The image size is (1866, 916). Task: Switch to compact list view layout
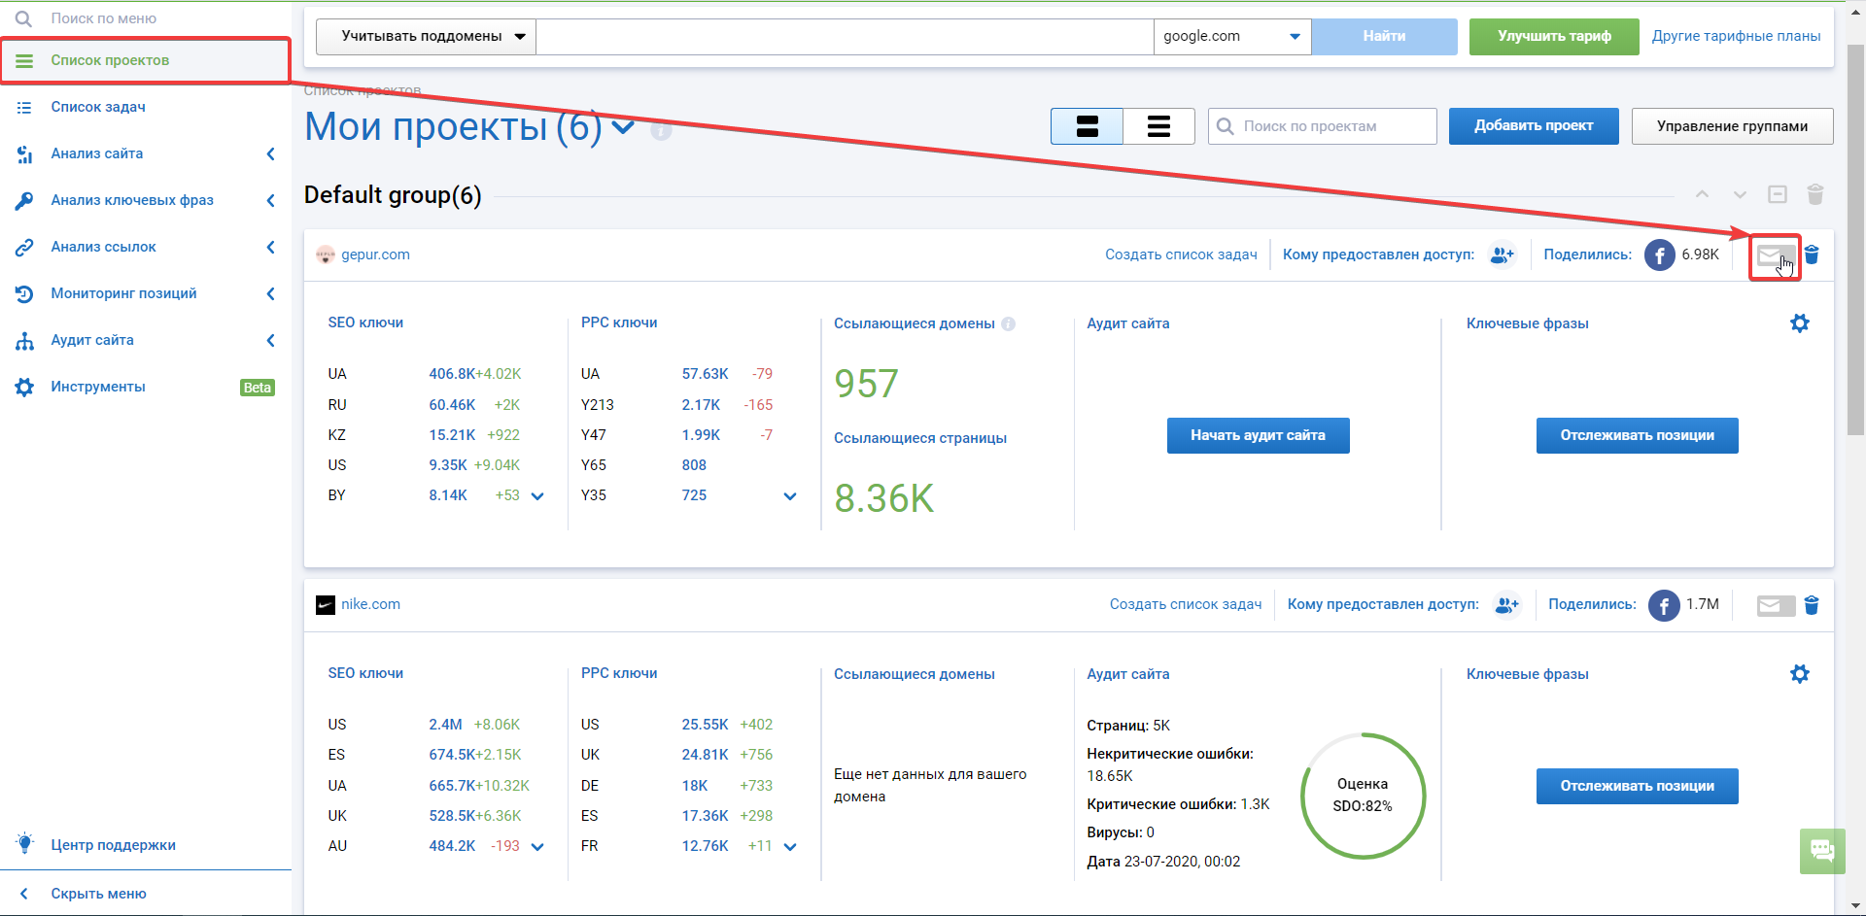pyautogui.click(x=1158, y=126)
